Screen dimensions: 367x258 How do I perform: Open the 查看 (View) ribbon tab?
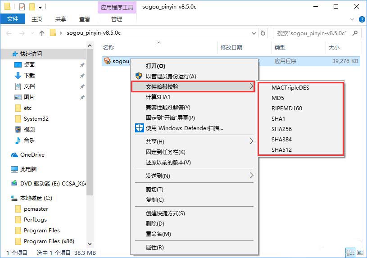click(85, 19)
